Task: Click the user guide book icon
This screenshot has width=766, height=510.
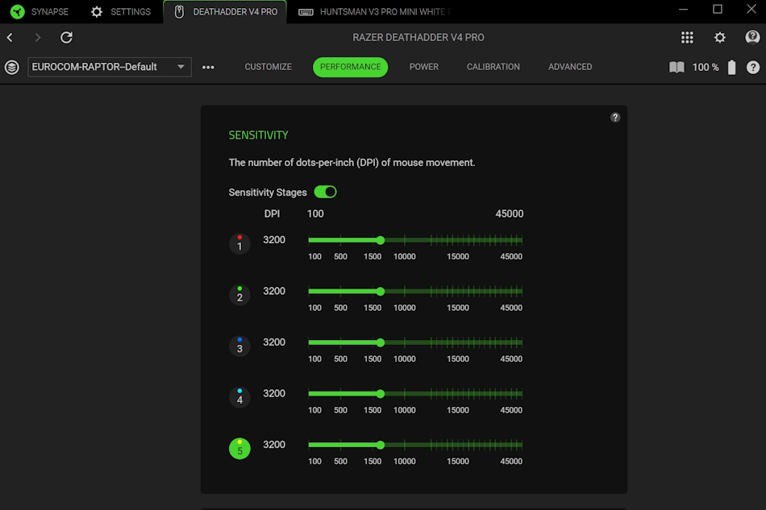Action: point(676,68)
